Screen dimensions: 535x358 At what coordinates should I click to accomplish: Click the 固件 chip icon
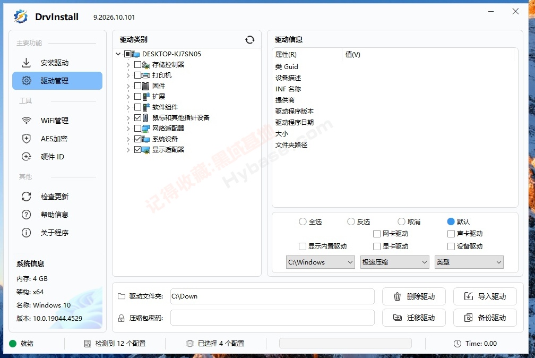coord(145,86)
